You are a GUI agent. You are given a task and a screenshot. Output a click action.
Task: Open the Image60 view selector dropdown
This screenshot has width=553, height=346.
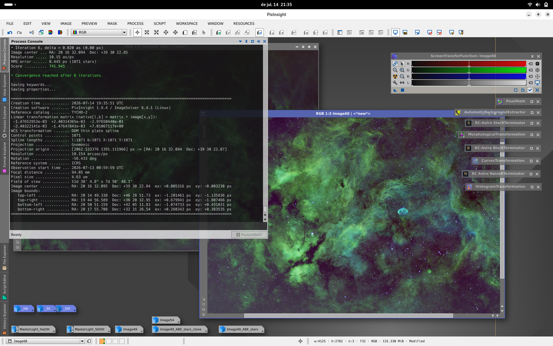46,341
